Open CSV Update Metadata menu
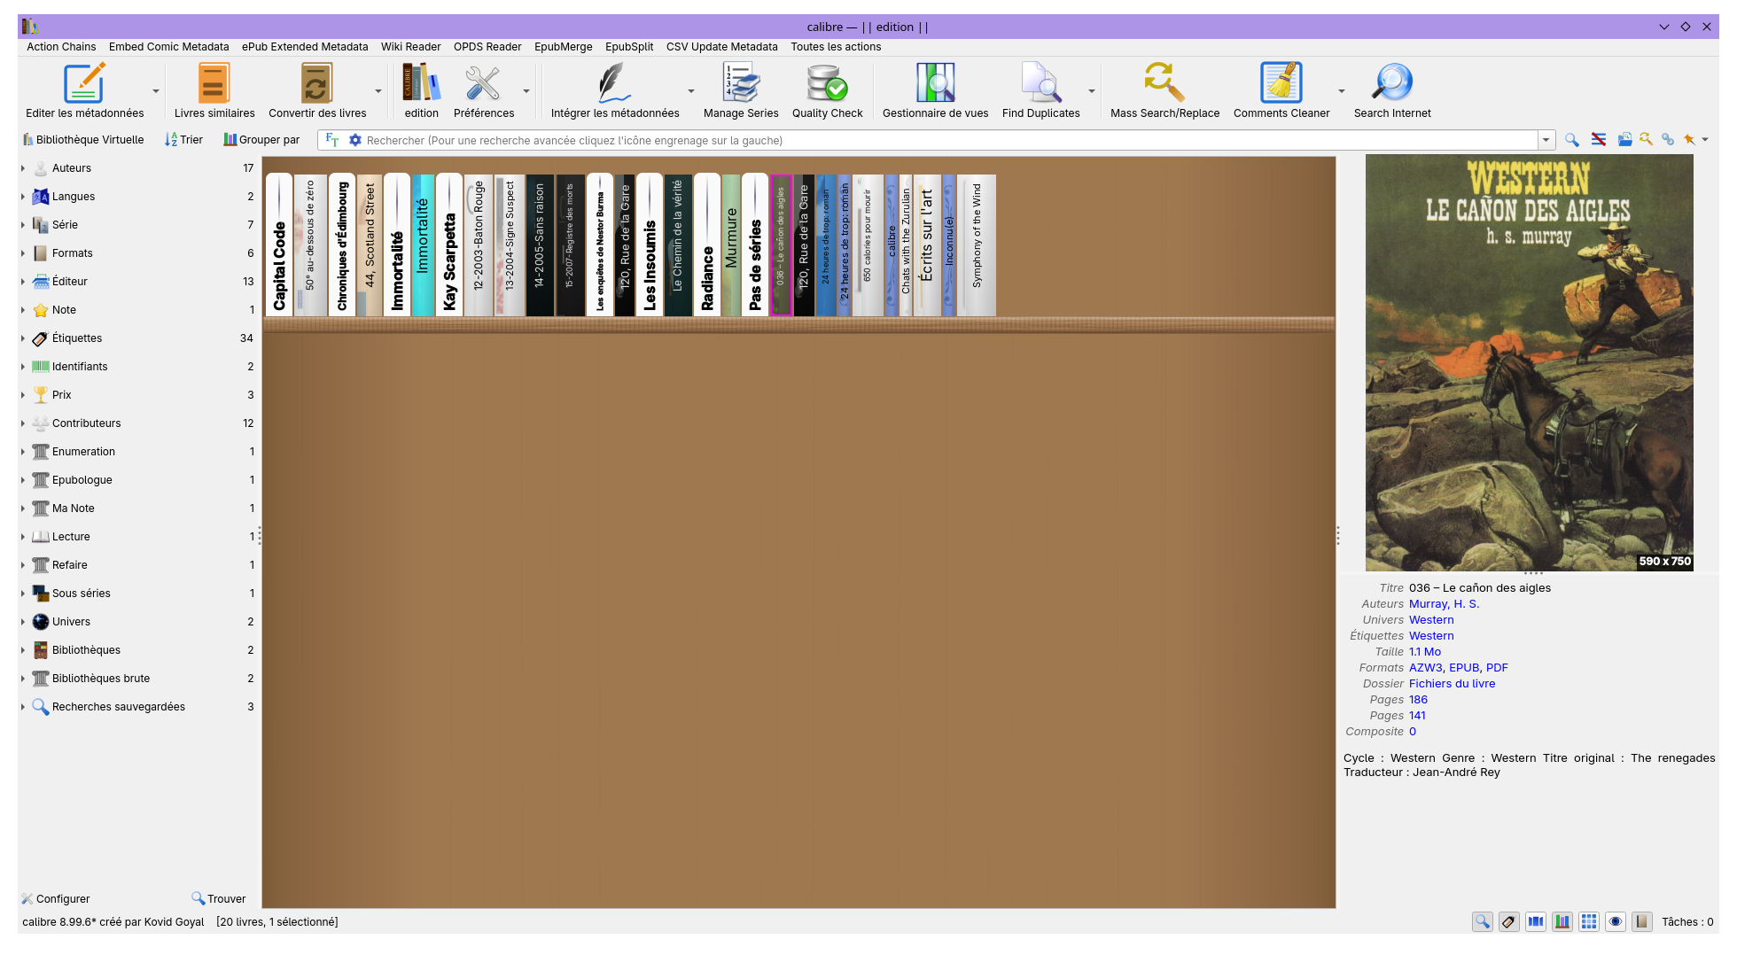The height and width of the screenshot is (955, 1737). (x=721, y=47)
